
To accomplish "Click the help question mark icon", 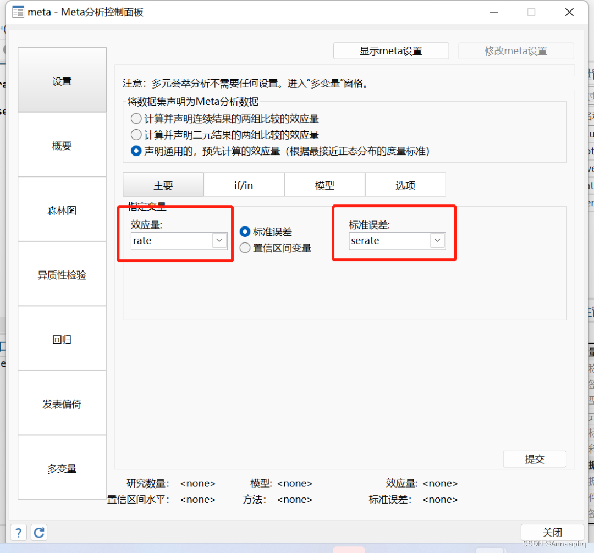I will (x=18, y=532).
